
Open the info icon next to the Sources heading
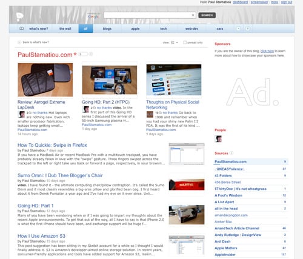click(x=231, y=153)
